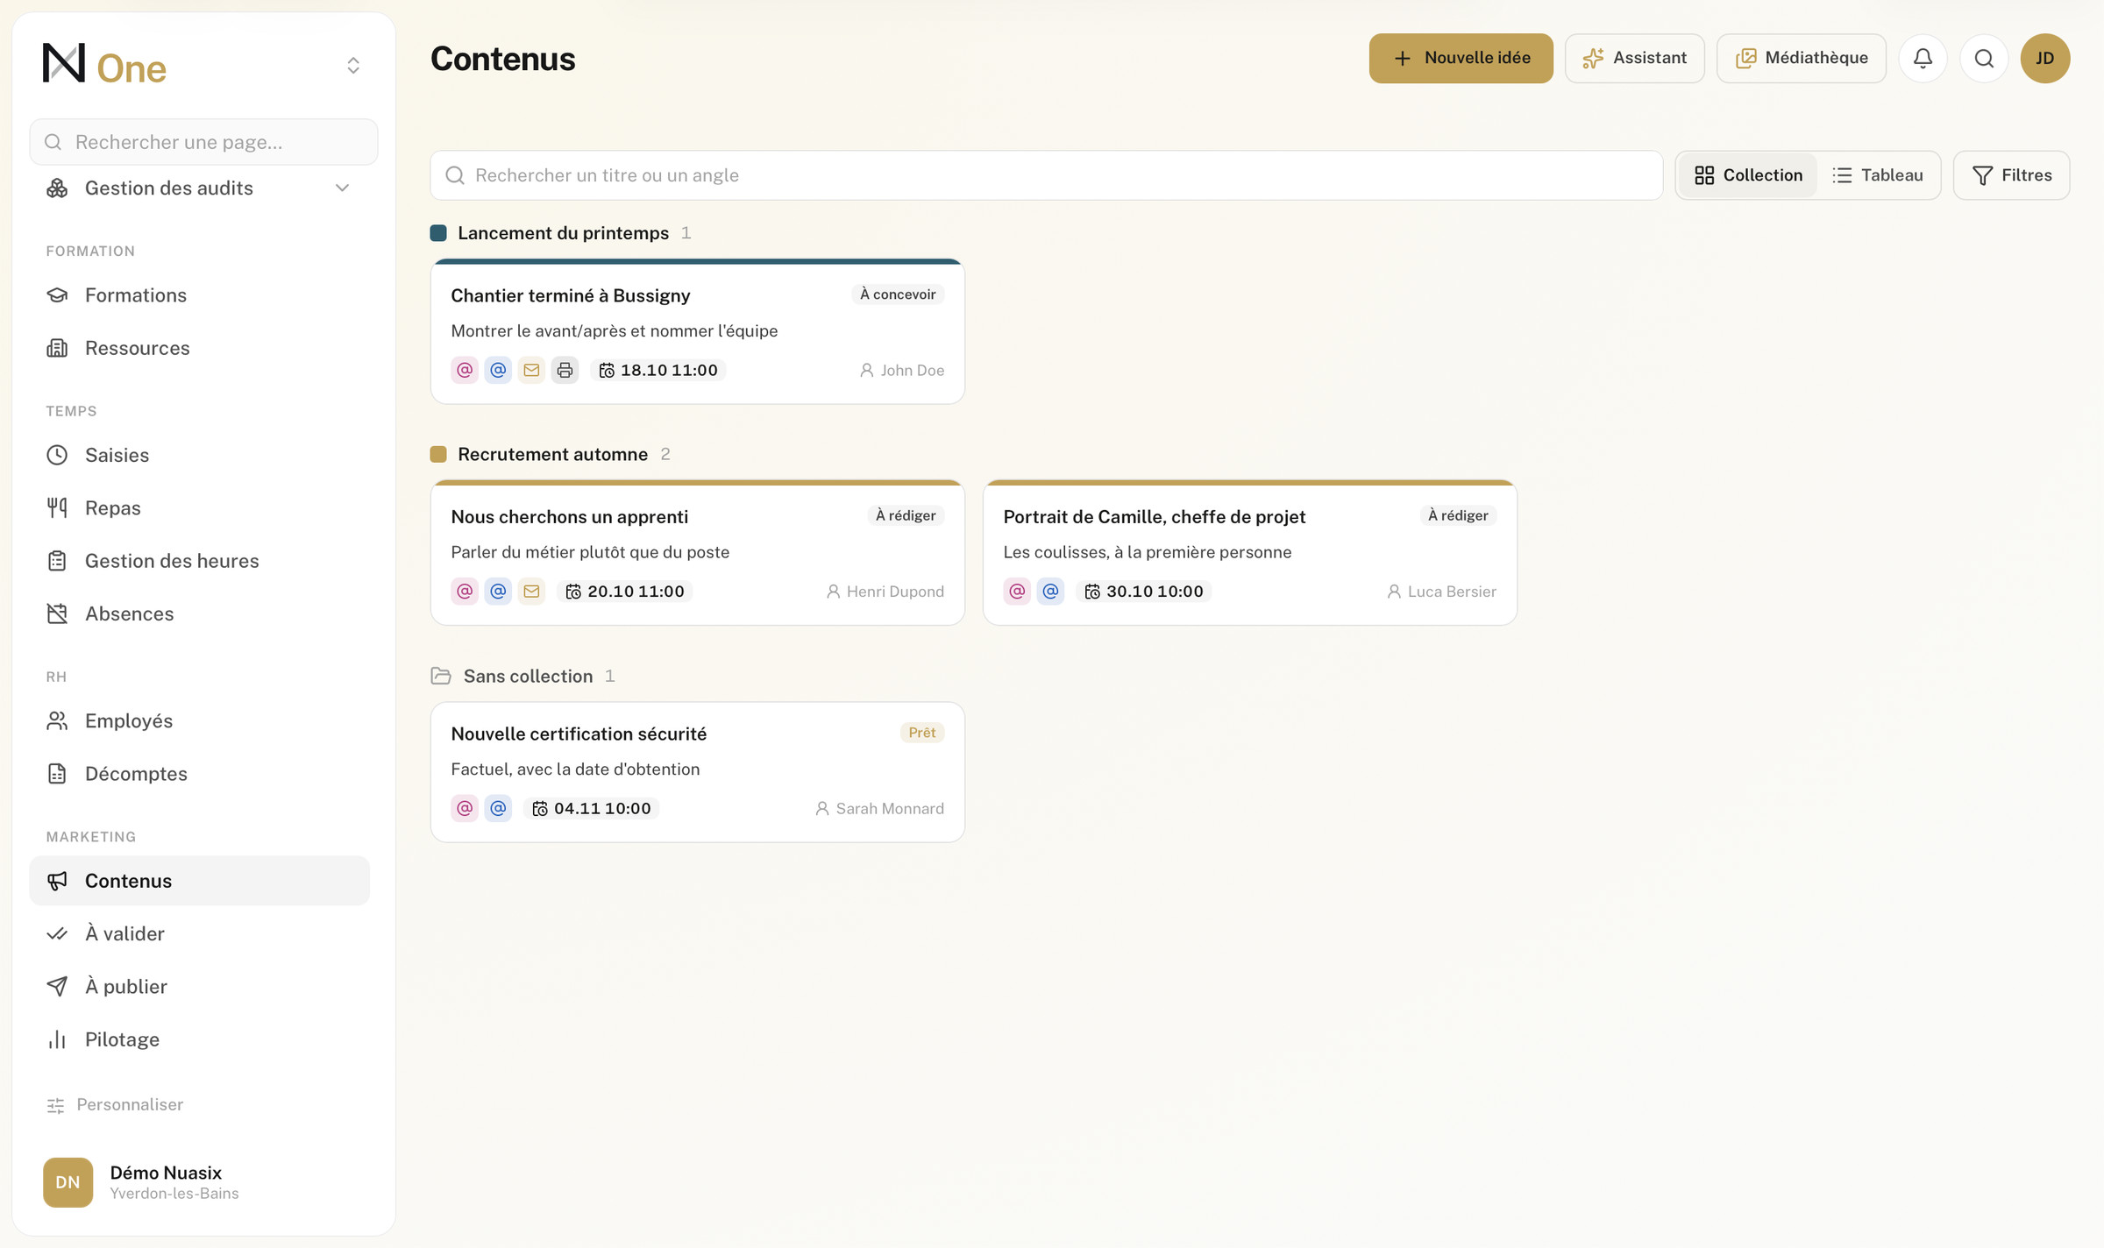The image size is (2104, 1248).
Task: Open Formations in sidebar
Action: (x=200, y=294)
